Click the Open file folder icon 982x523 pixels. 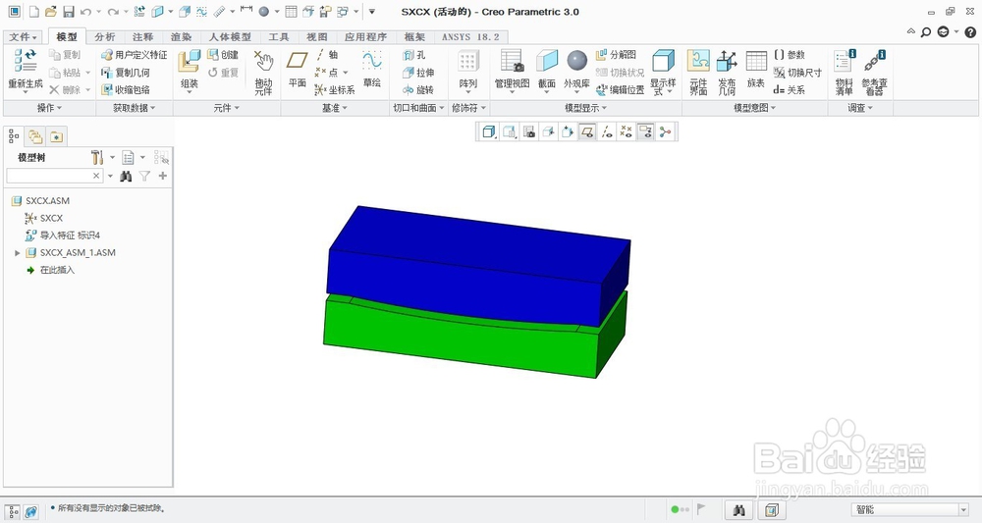(51, 11)
